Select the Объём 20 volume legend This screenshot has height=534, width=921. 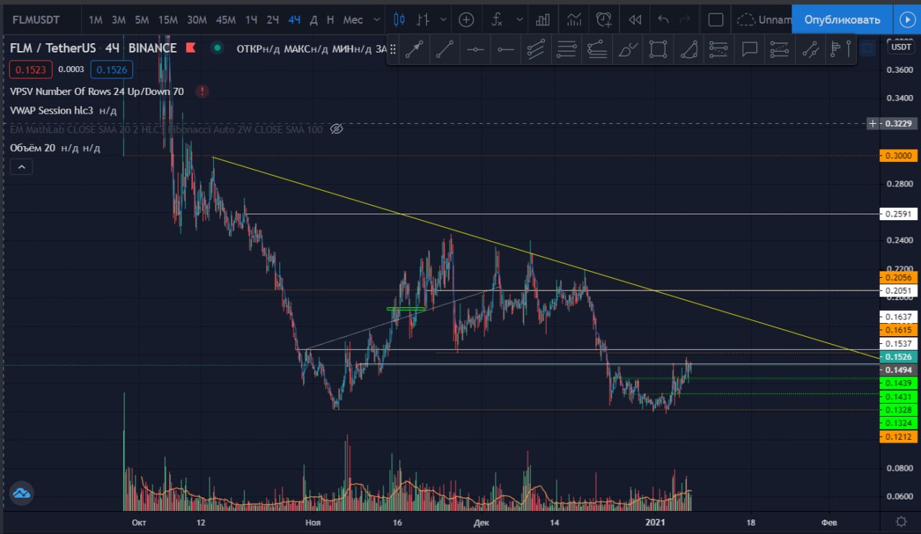[33, 148]
